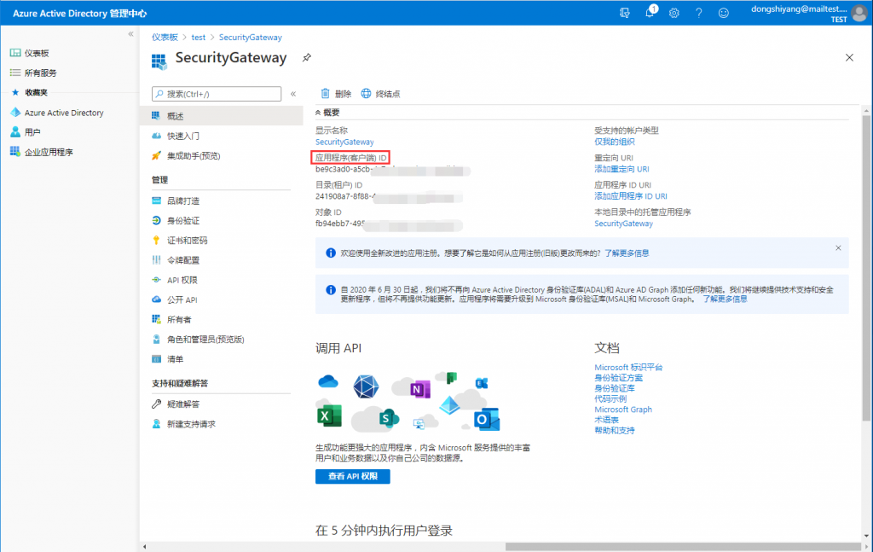Open the directory and subscription filter icon

pos(625,13)
